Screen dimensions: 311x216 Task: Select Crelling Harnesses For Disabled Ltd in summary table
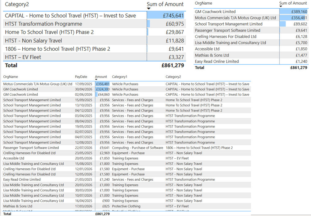251,37
